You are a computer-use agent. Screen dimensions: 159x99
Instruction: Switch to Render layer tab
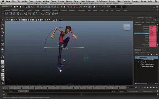(144, 50)
